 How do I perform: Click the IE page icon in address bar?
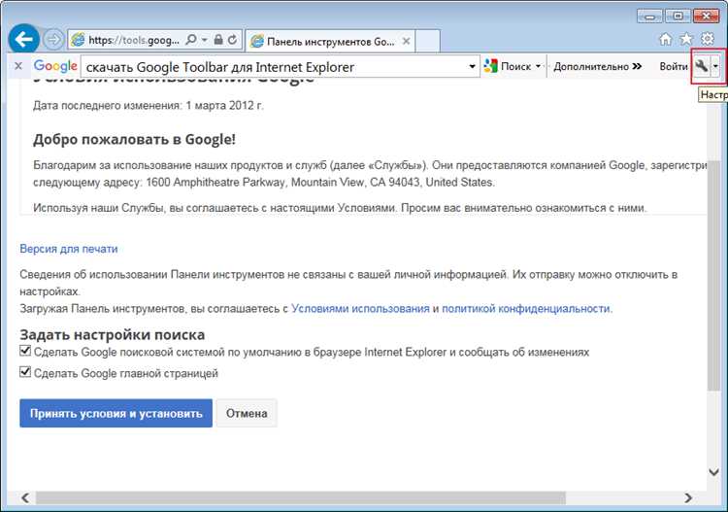coord(78,41)
